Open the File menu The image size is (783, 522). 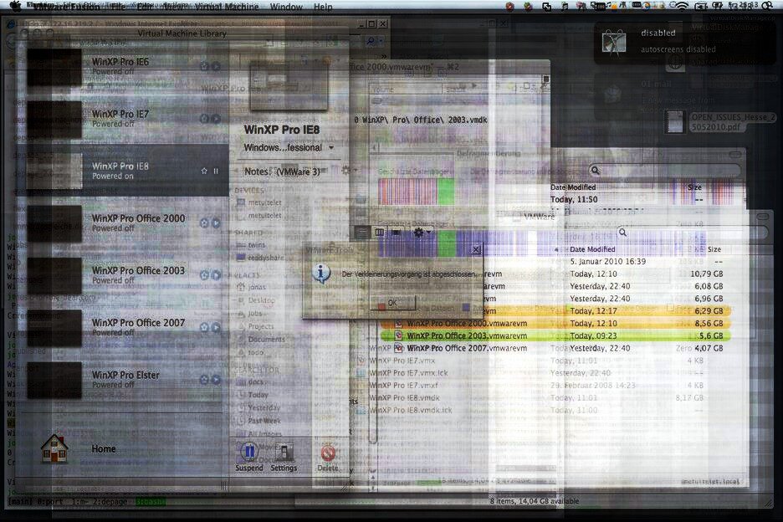click(118, 7)
